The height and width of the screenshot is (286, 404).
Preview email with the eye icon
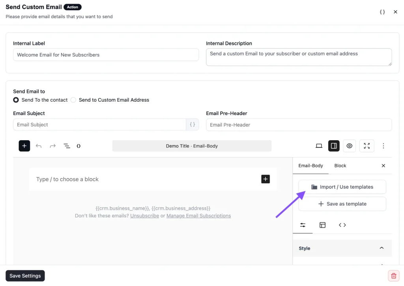click(x=350, y=146)
